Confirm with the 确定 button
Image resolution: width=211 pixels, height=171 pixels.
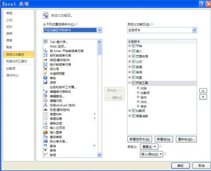coord(180,166)
